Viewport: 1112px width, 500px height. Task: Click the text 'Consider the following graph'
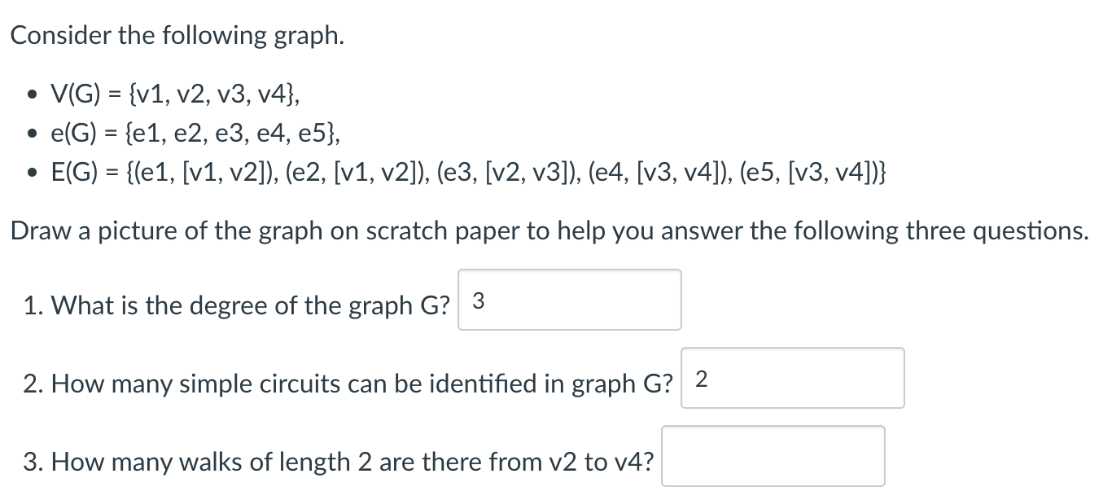pyautogui.click(x=176, y=35)
